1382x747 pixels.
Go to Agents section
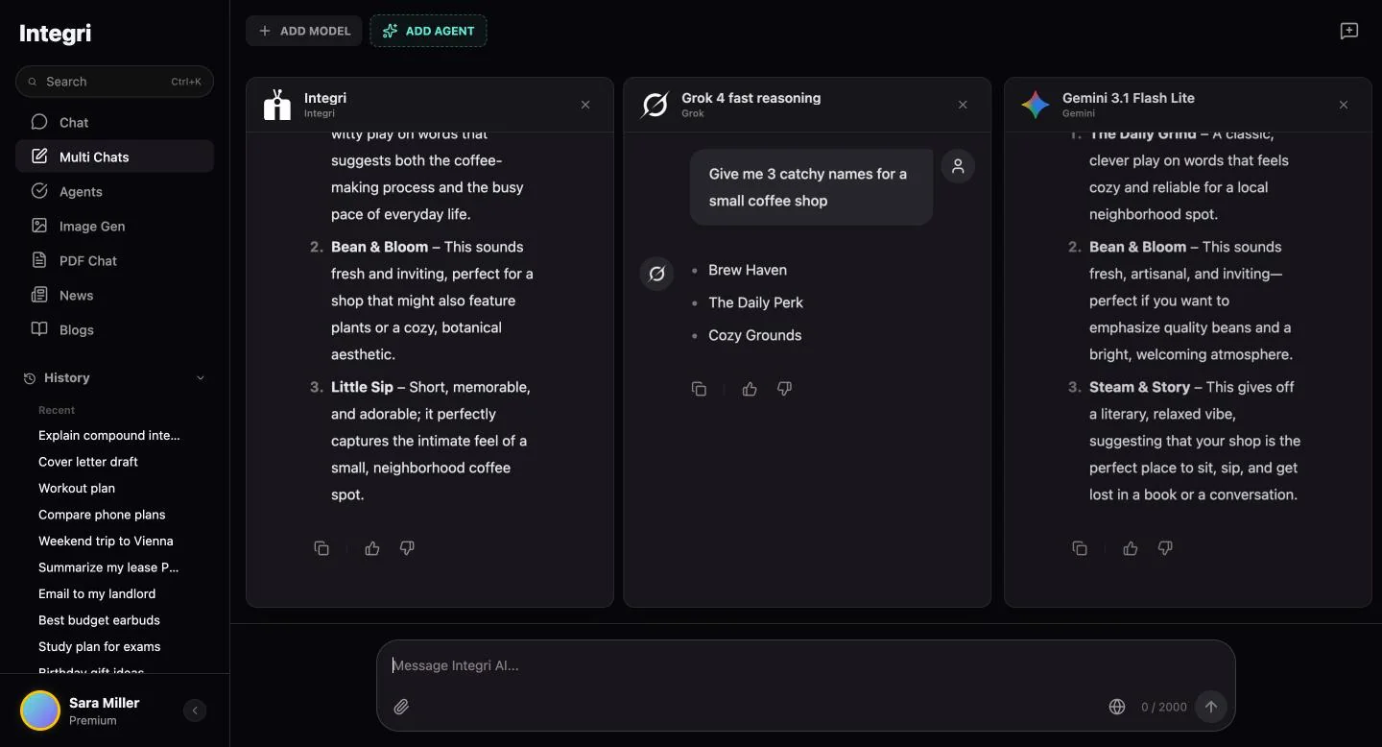114,191
